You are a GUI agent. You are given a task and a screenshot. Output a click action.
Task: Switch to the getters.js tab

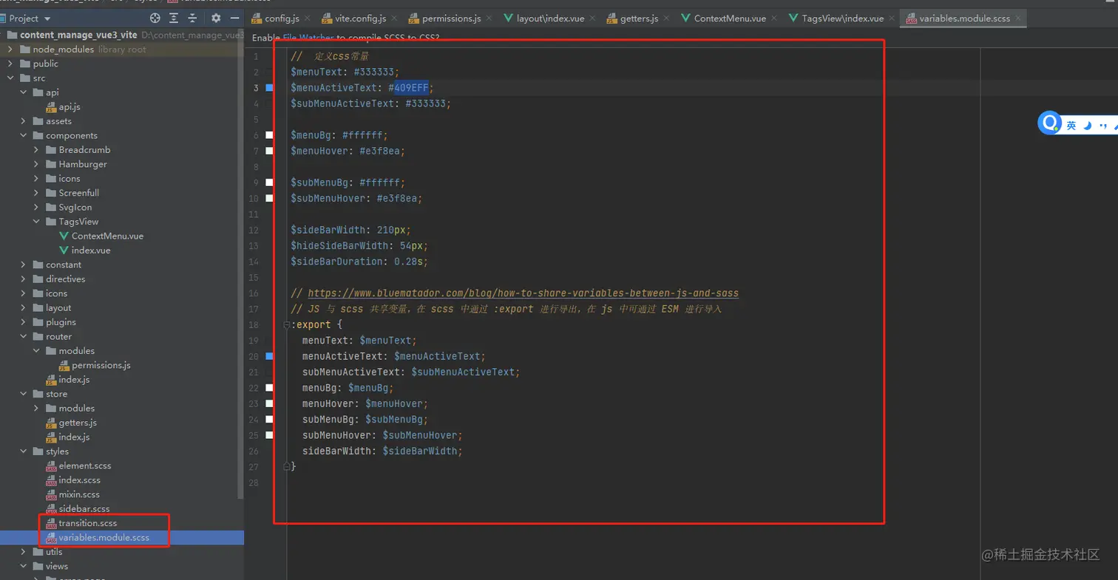(x=640, y=18)
